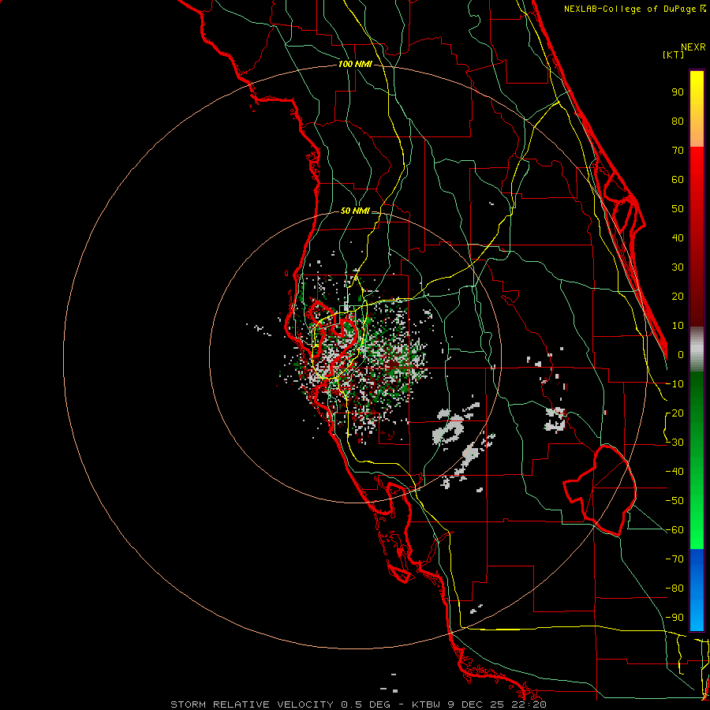Select the 40 value on velocity scale
710x710 pixels.
click(678, 237)
